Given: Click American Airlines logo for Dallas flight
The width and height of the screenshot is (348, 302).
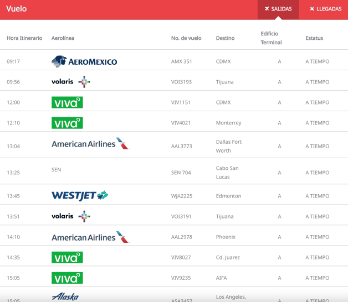Looking at the screenshot, I should point(90,144).
